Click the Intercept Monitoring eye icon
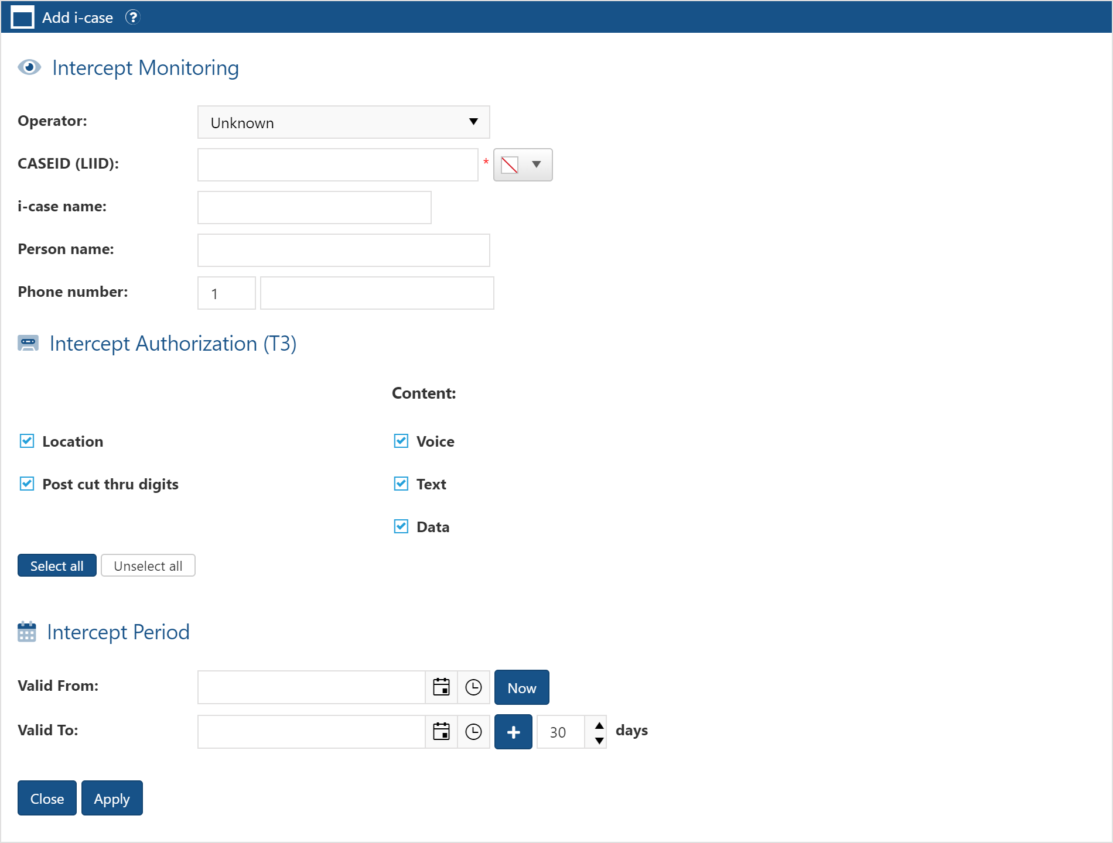The width and height of the screenshot is (1113, 843). tap(29, 68)
